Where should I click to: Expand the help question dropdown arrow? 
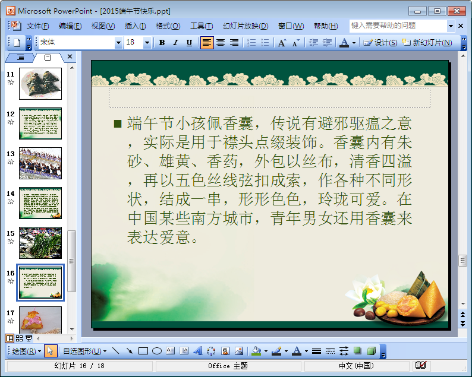451,26
